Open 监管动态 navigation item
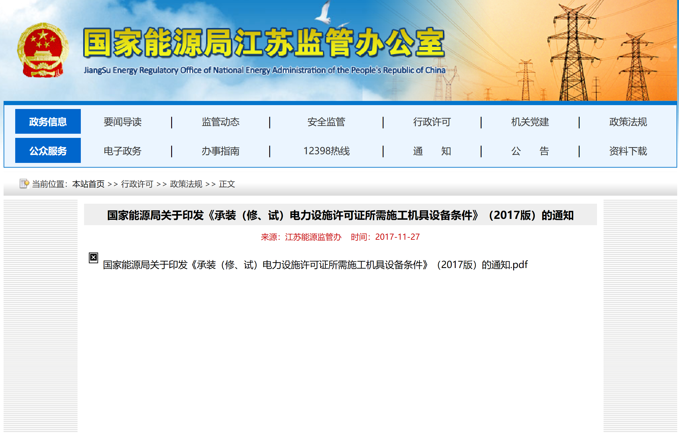 pyautogui.click(x=220, y=122)
